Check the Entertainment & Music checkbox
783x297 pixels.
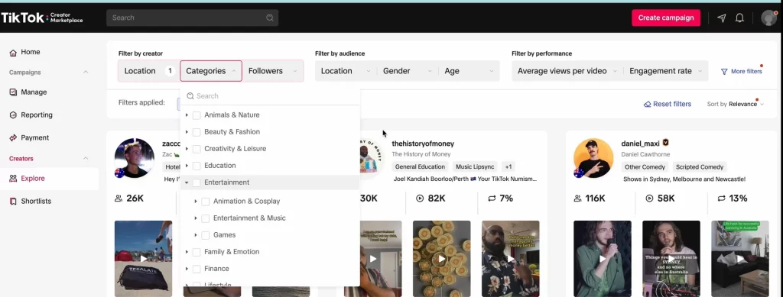(x=205, y=218)
